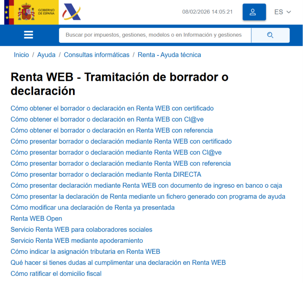Open the Renta WEB Open link
Screen dimensions: 303x283
click(36, 218)
